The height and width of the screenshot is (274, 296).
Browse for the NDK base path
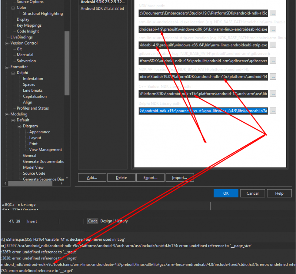click(x=273, y=13)
